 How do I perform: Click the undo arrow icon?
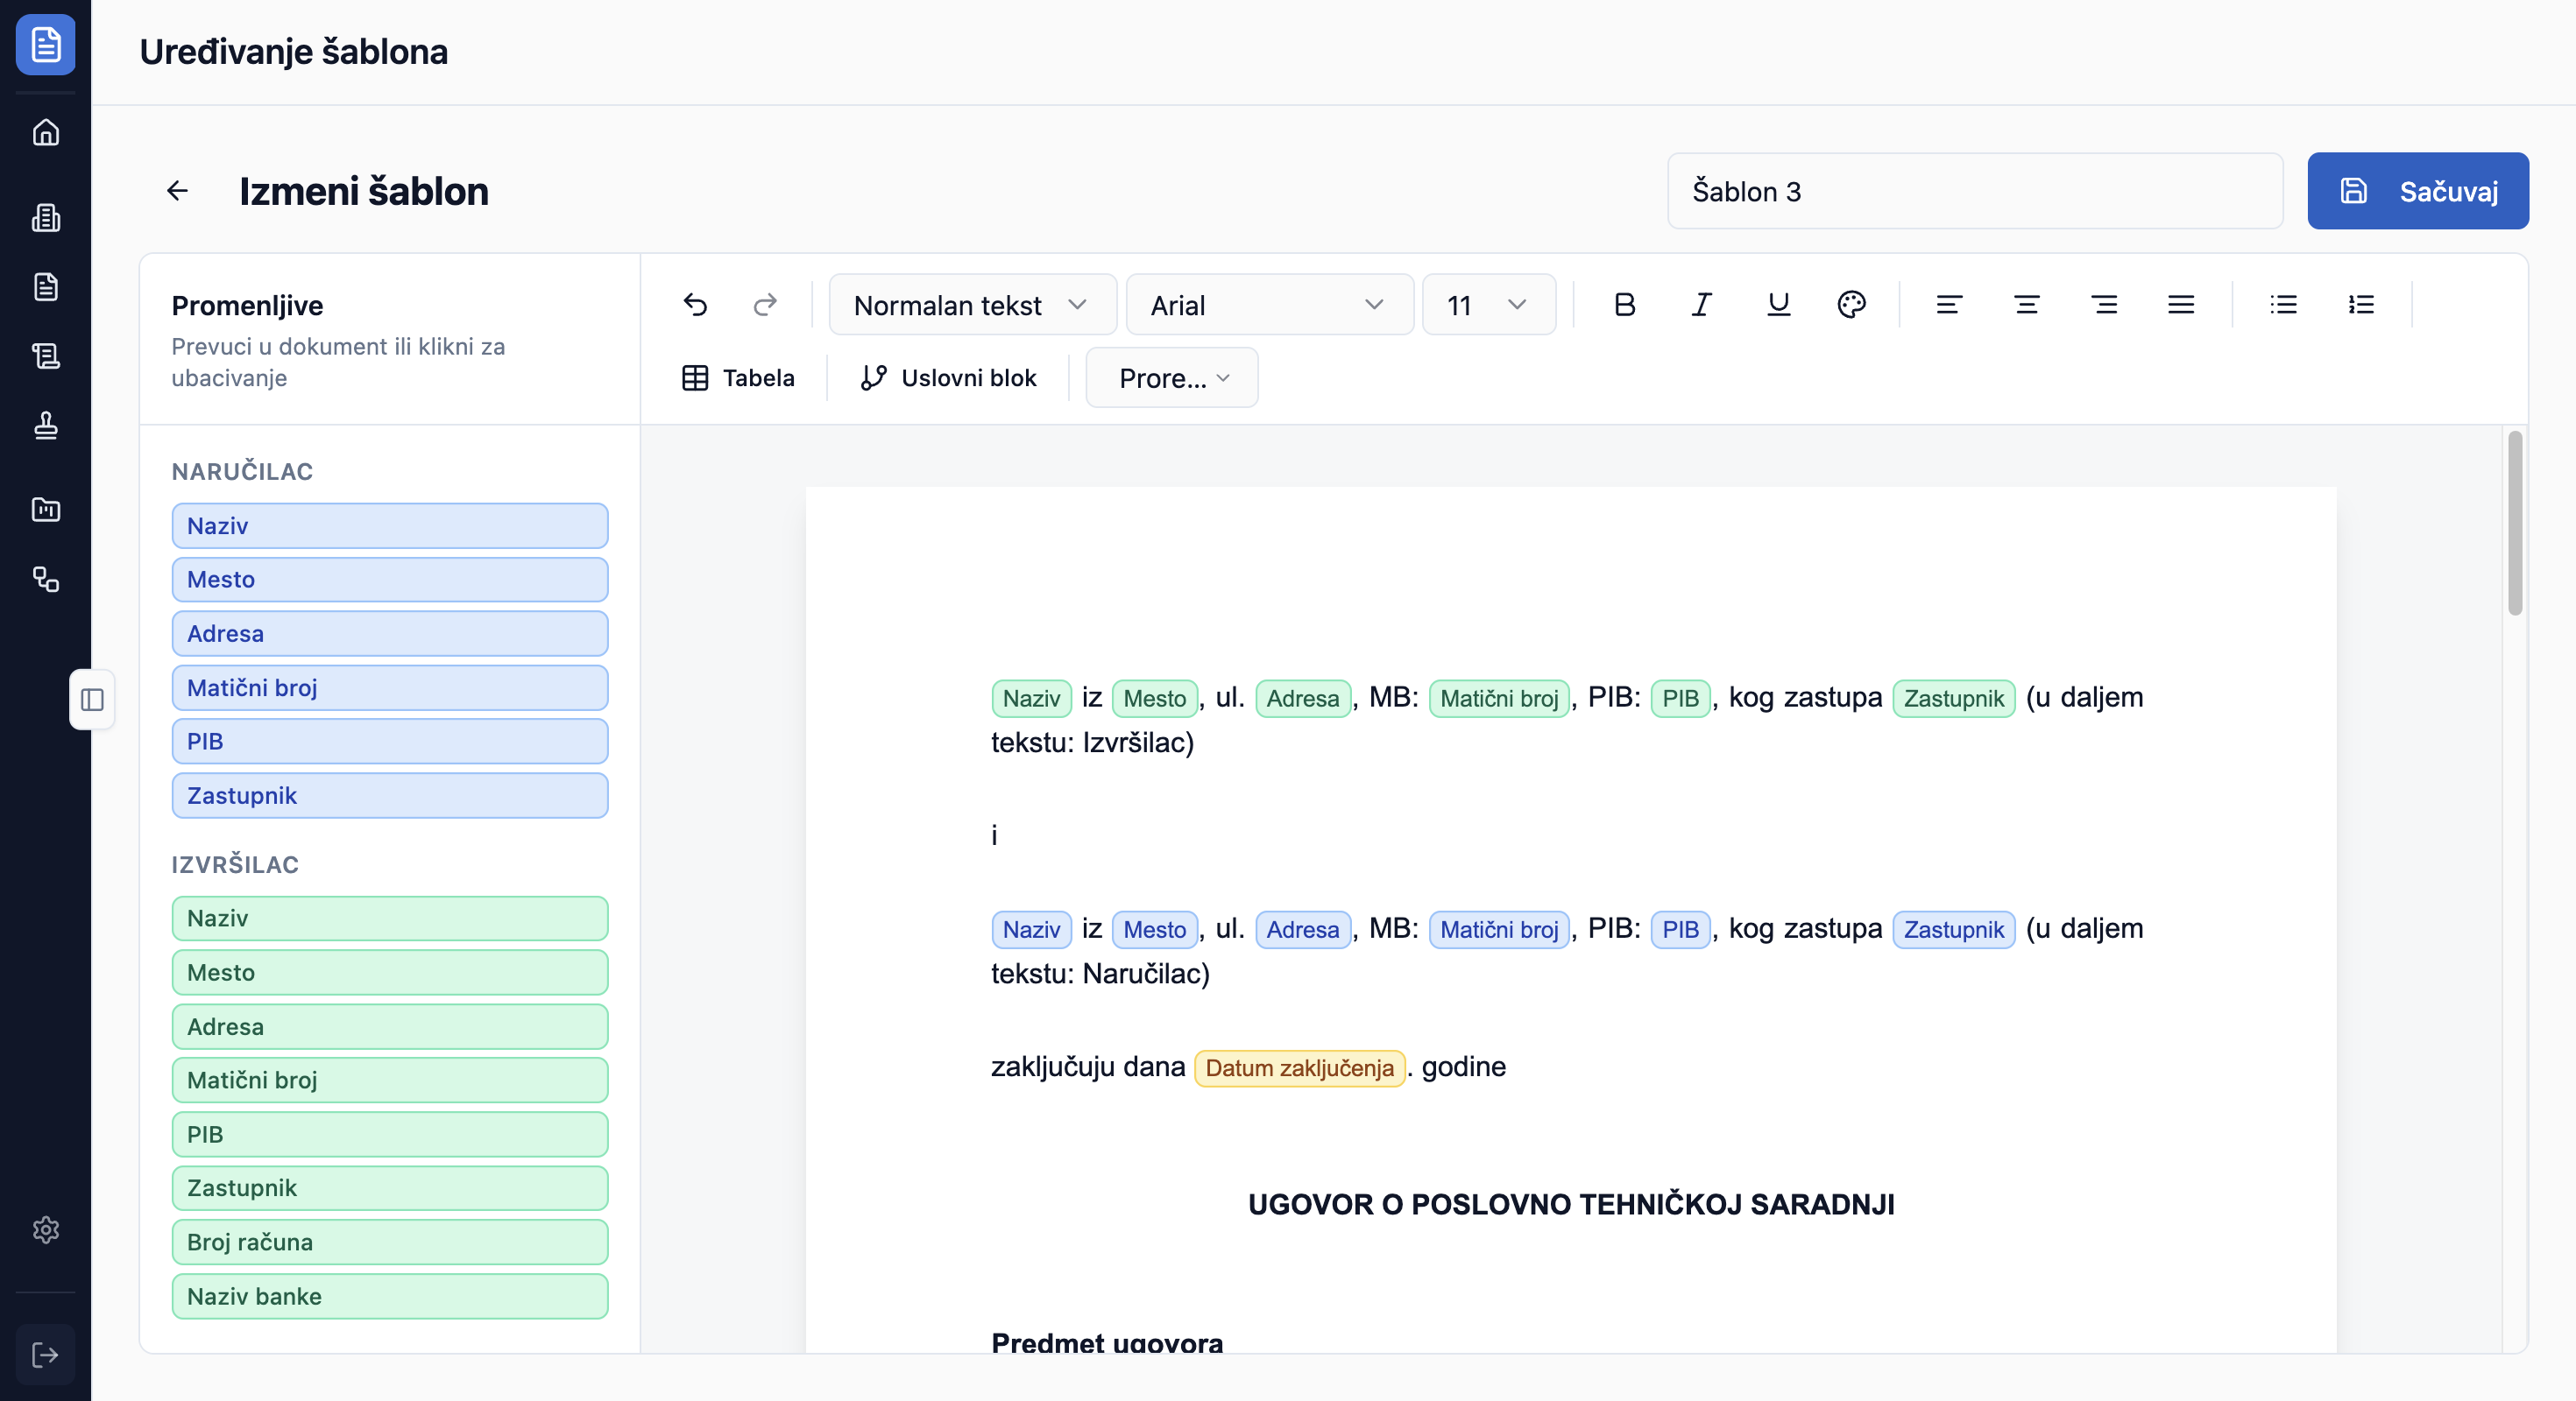click(695, 305)
